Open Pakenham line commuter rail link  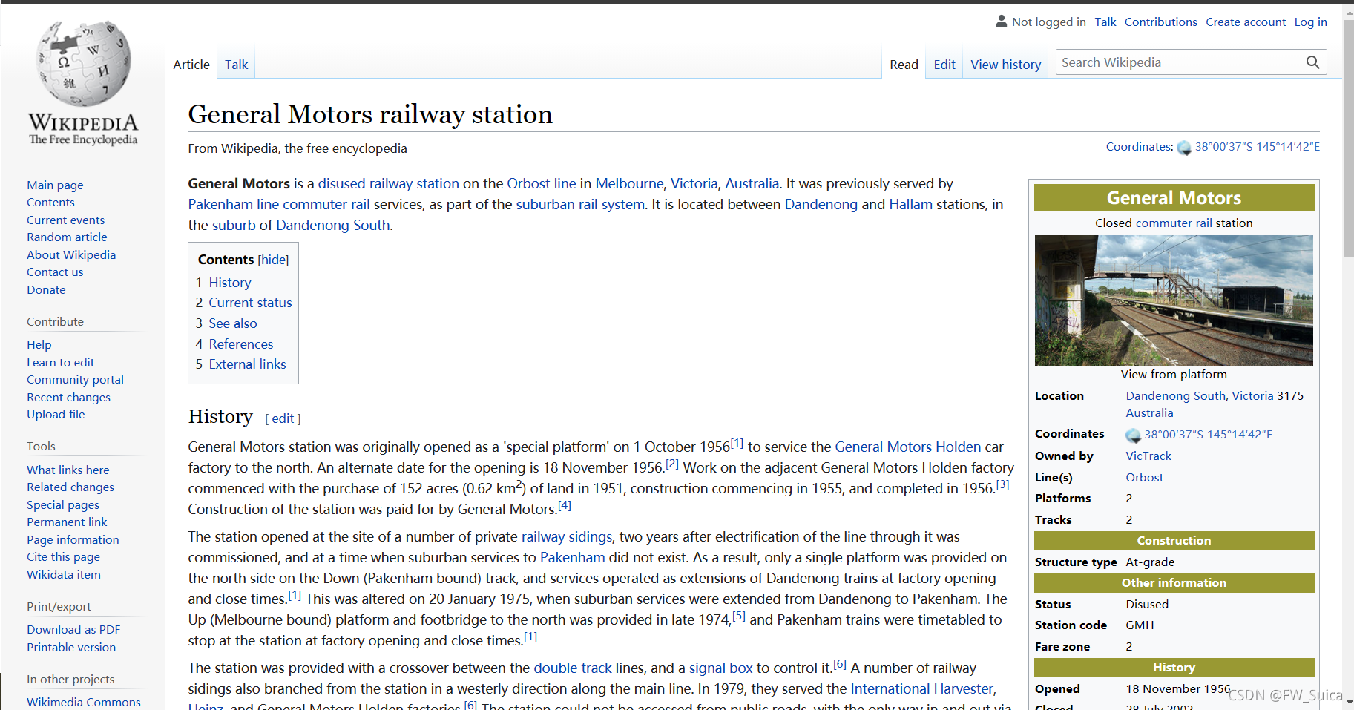point(279,204)
